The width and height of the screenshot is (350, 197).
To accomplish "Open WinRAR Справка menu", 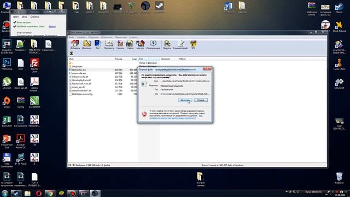I will click(x=133, y=37).
